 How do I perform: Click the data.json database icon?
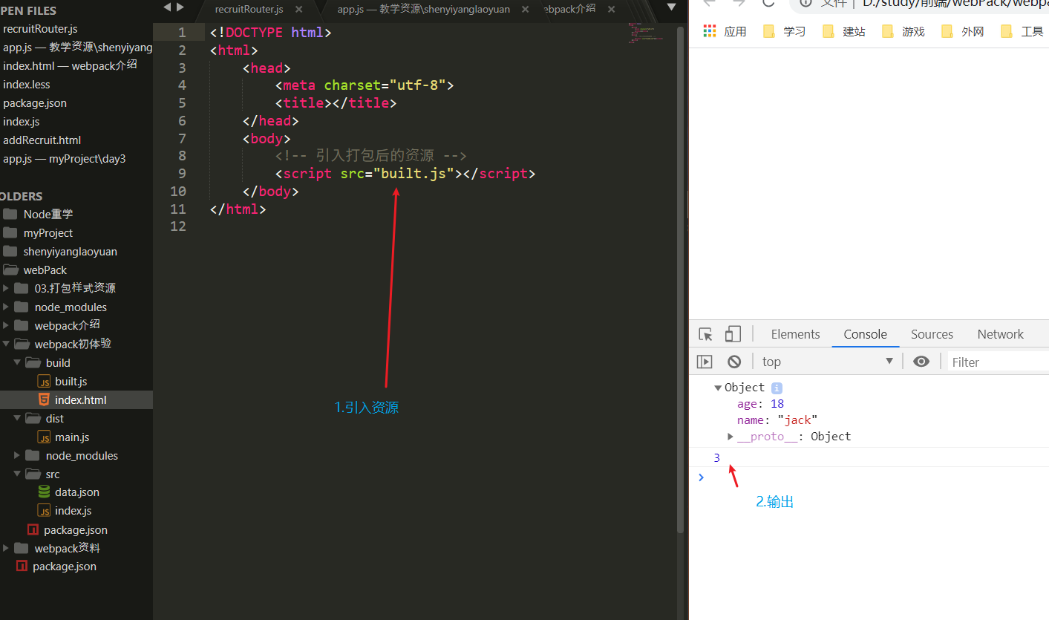point(44,492)
